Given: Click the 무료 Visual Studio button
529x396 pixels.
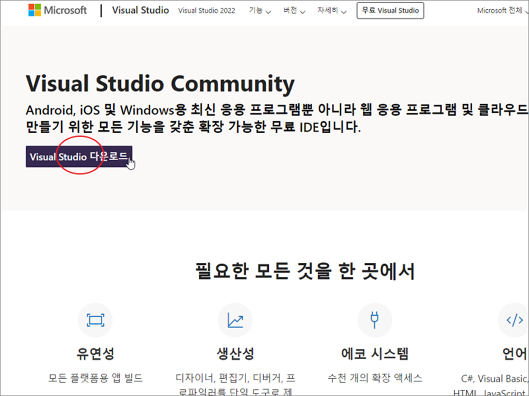Looking at the screenshot, I should (390, 11).
